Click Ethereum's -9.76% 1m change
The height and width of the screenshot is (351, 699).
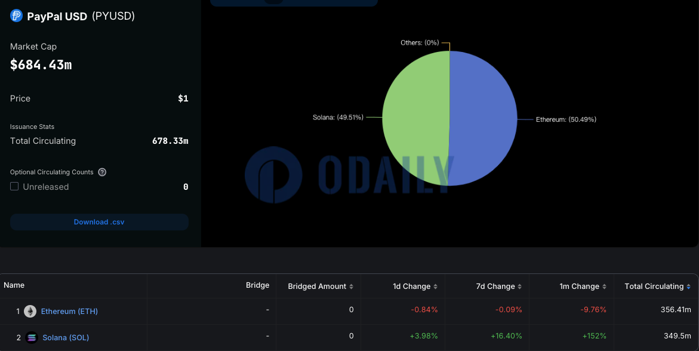click(593, 310)
